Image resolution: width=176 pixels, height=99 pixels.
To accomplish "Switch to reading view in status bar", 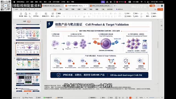I will click(x=123, y=98).
